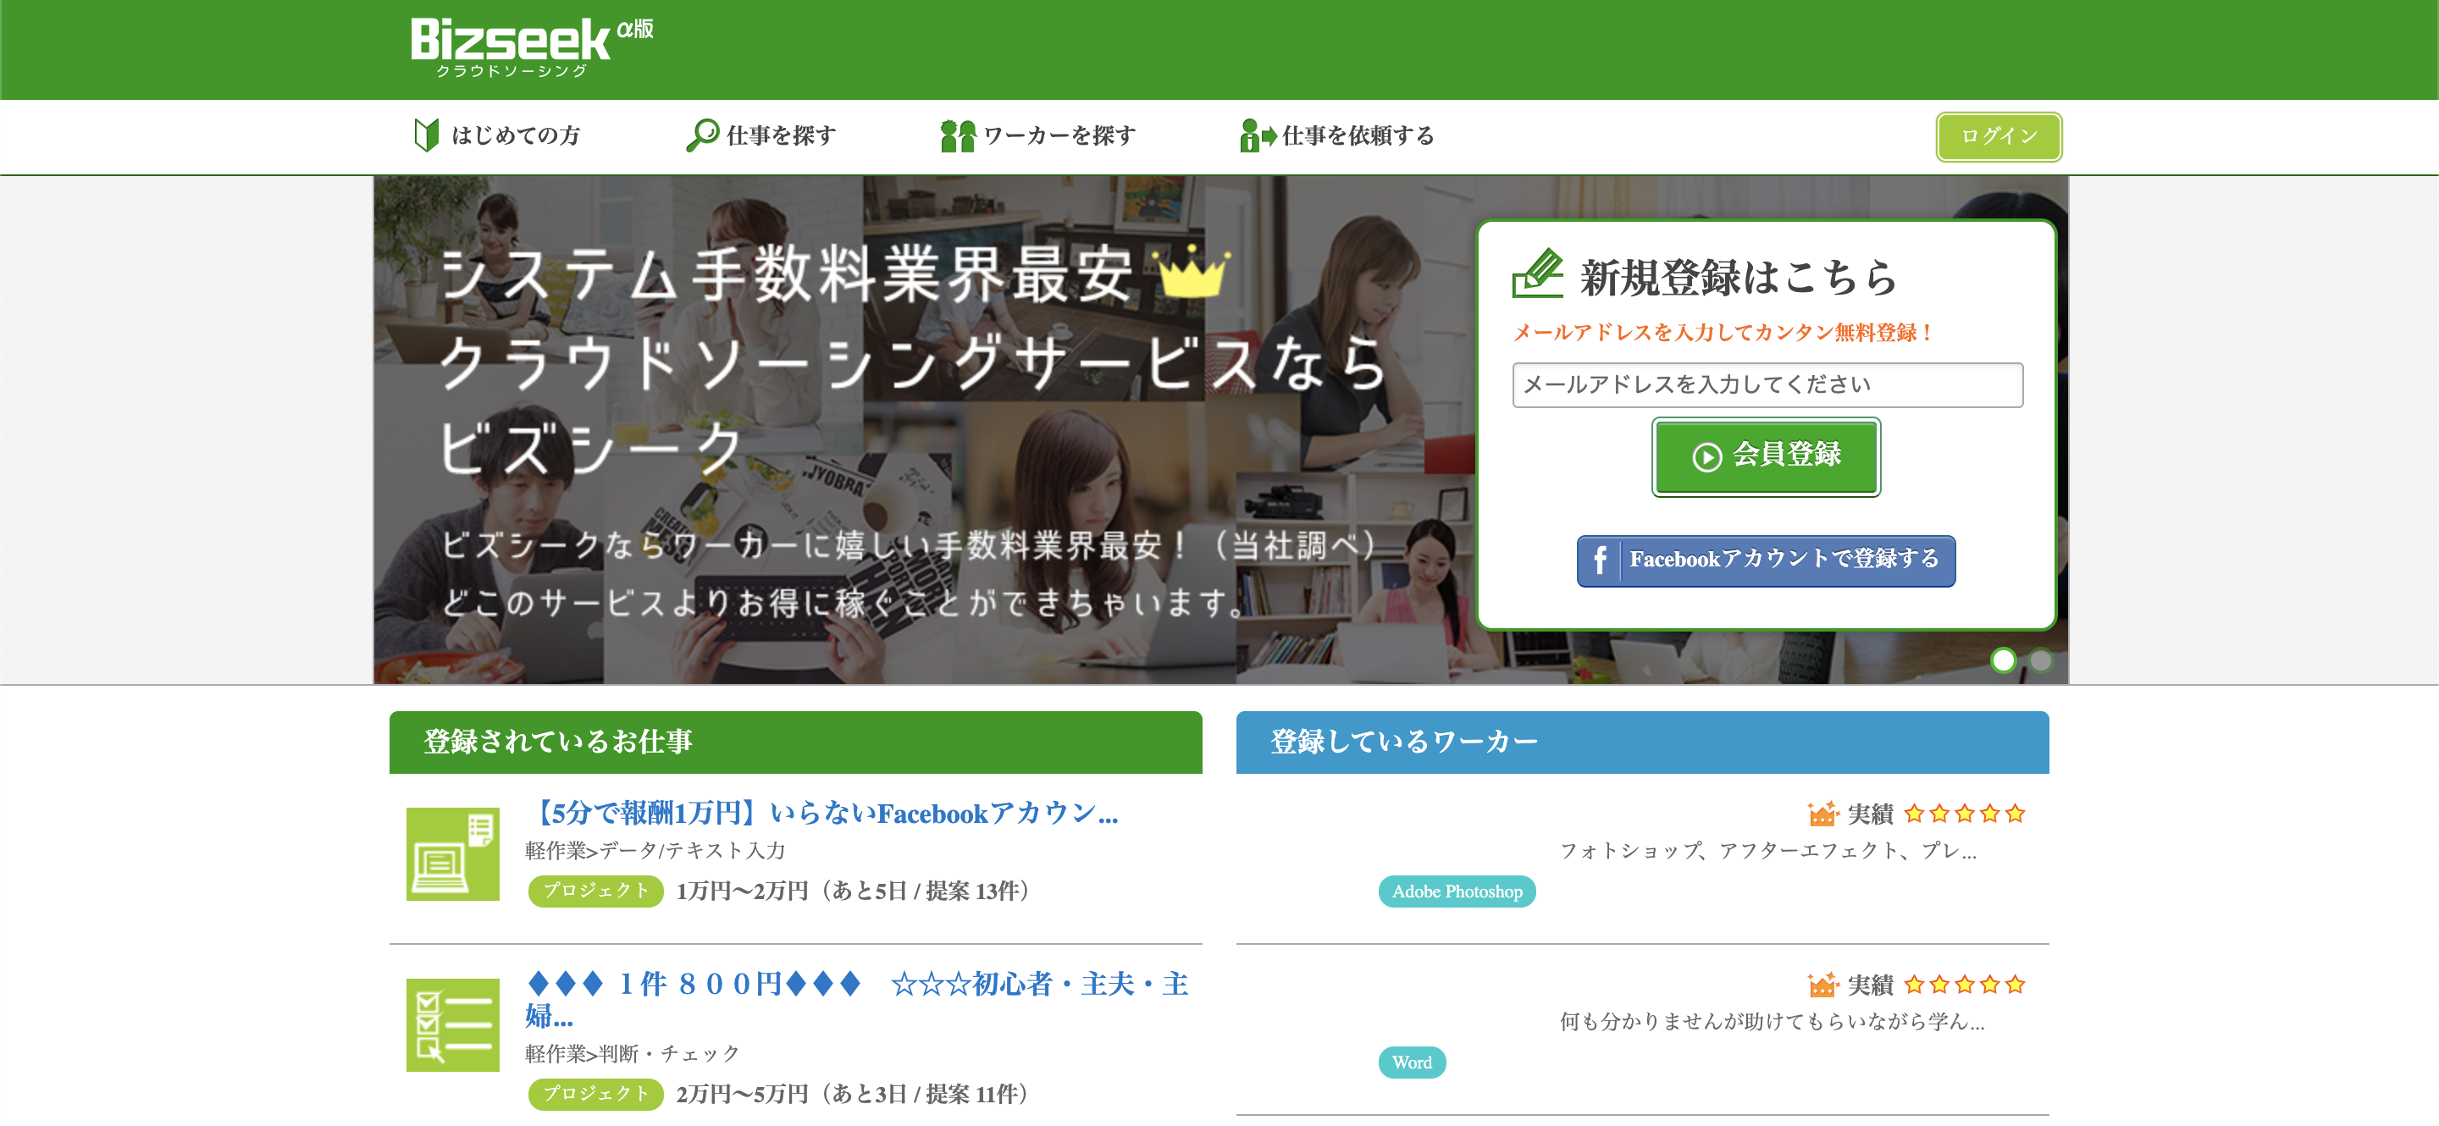
Task: Open the ワーカーを探す menu item
Action: coord(1059,135)
